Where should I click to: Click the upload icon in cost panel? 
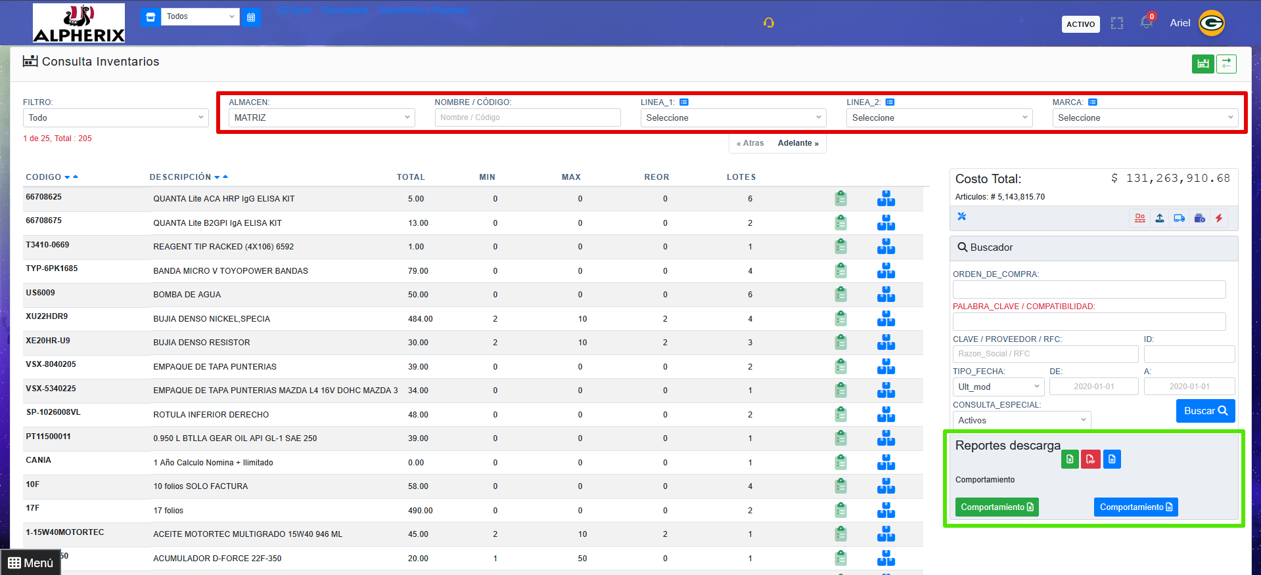click(x=1160, y=219)
